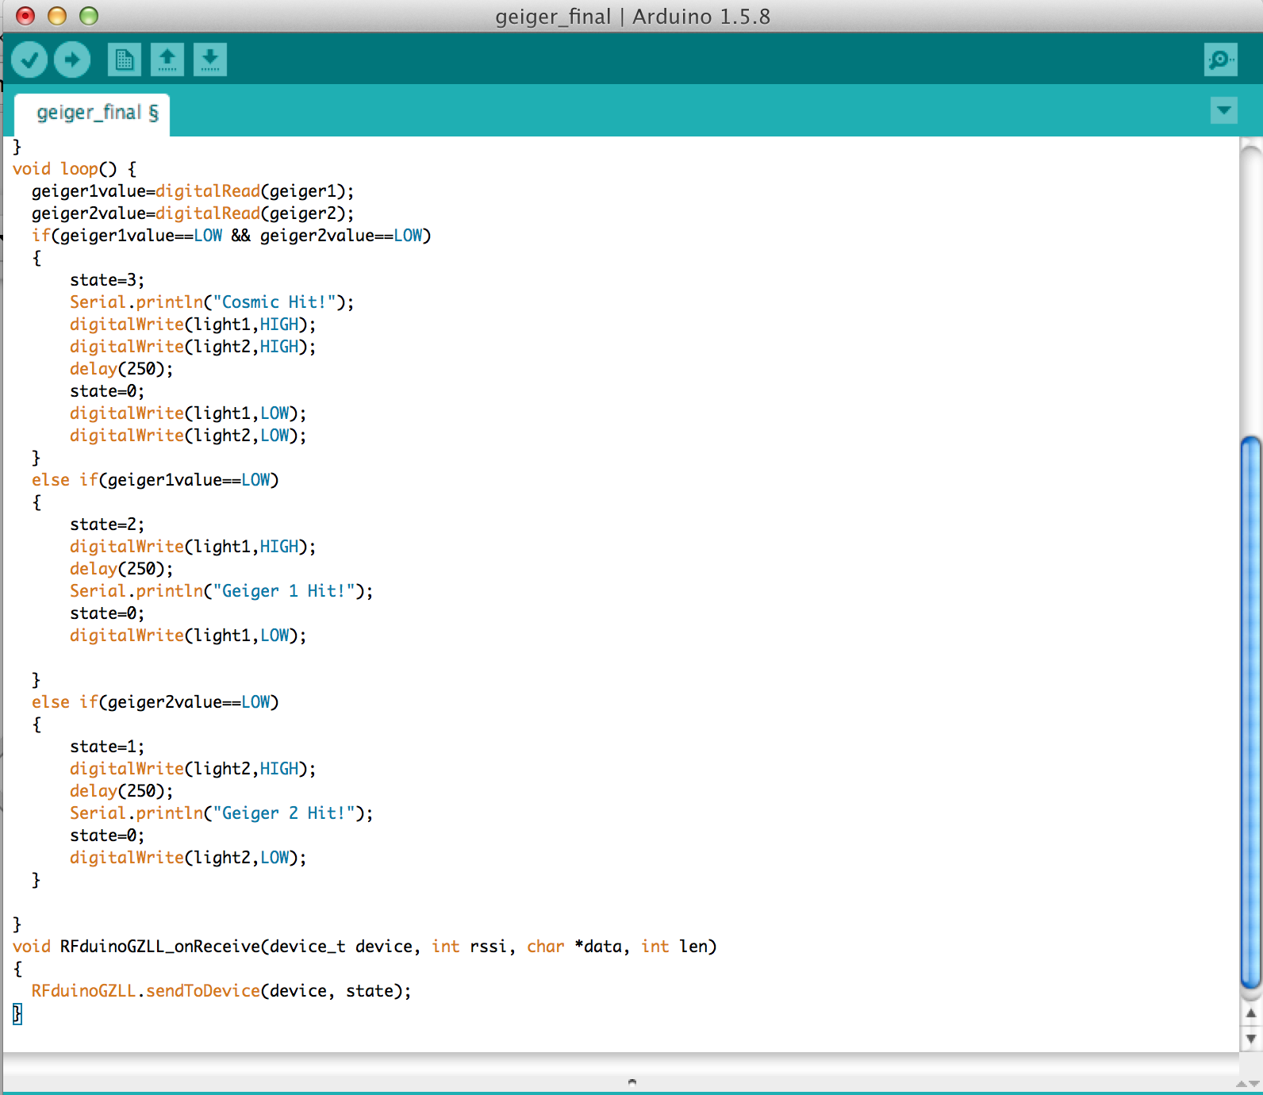
Task: Maximize the Arduino window
Action: click(x=89, y=16)
